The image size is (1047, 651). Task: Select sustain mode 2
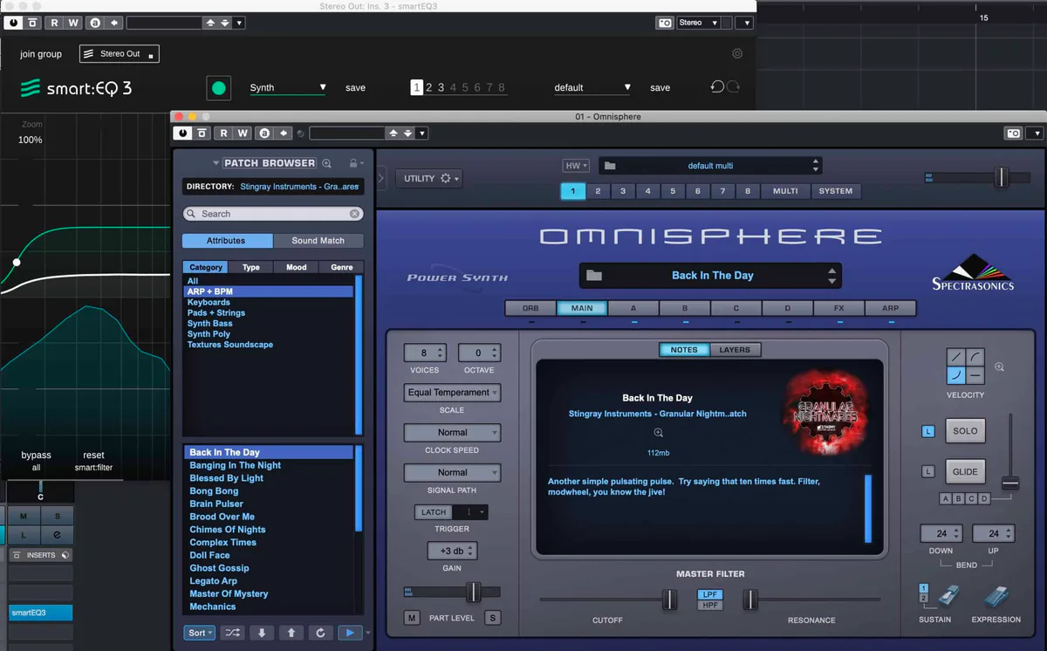pos(924,599)
